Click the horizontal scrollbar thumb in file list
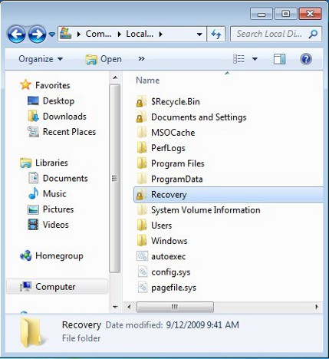329x359 pixels. (175, 307)
